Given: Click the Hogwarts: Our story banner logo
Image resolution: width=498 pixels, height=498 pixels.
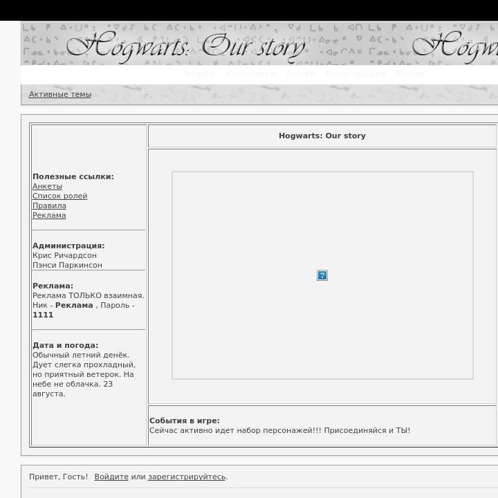Looking at the screenshot, I should coord(186,47).
